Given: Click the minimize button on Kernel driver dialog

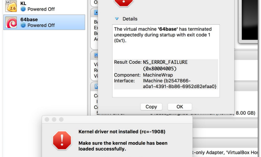Looking at the screenshot, I should [x=54, y=120].
